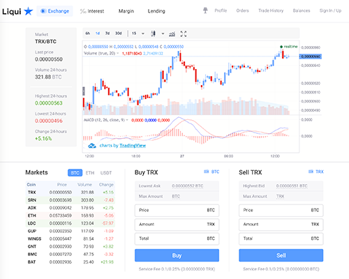
Task: Click the blue Buy button
Action: pos(177,255)
